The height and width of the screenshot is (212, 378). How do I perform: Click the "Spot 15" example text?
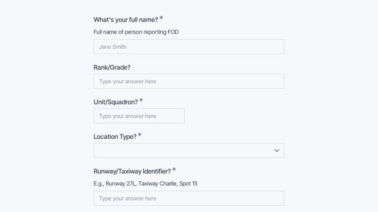tap(188, 184)
